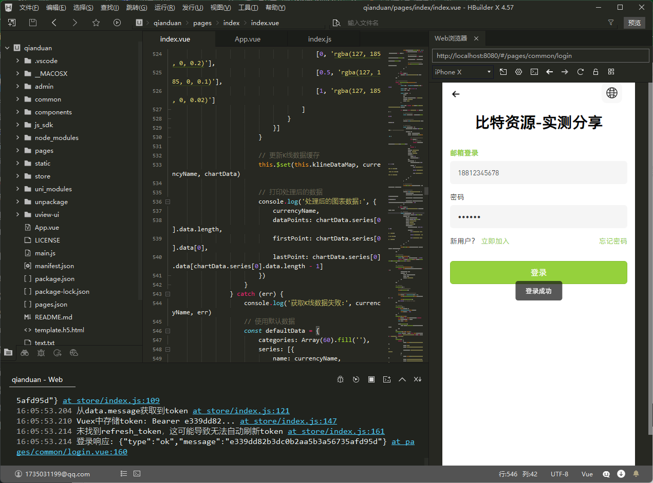Click the notification bell in status bar

tap(636, 474)
